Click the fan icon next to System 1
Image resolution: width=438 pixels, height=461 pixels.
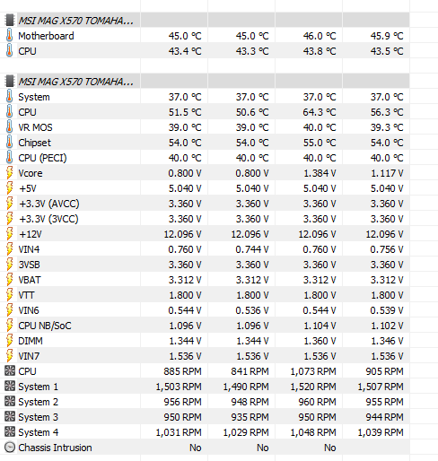tap(10, 387)
